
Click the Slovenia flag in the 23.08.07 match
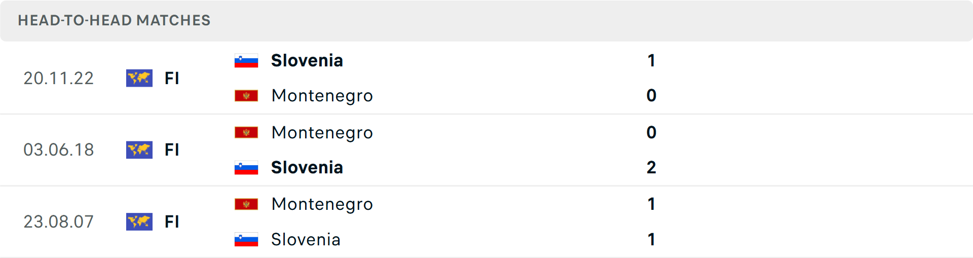coord(246,239)
